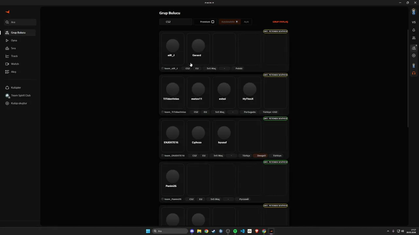Go to the Track menu item
The image size is (419, 235).
(x=14, y=56)
